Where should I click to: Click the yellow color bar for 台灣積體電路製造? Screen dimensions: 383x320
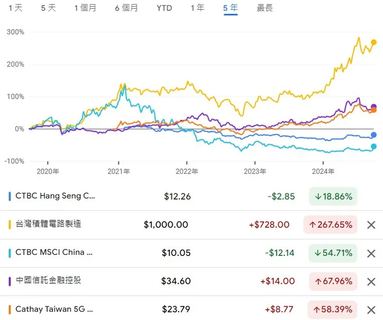[10, 225]
